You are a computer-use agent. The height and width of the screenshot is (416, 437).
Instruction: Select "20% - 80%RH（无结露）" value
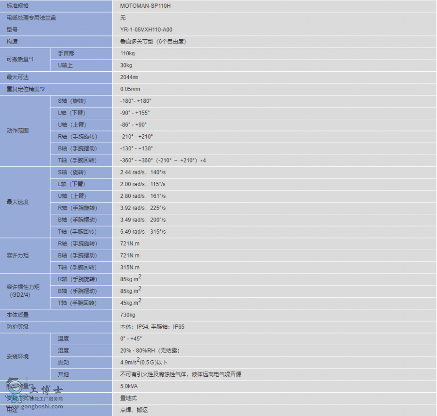[x=150, y=351]
